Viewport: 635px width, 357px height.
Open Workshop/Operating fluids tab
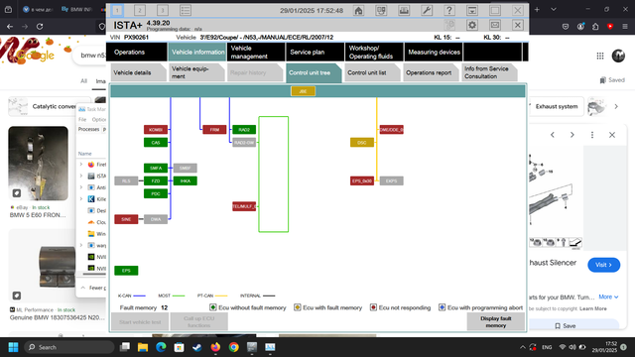tap(374, 53)
